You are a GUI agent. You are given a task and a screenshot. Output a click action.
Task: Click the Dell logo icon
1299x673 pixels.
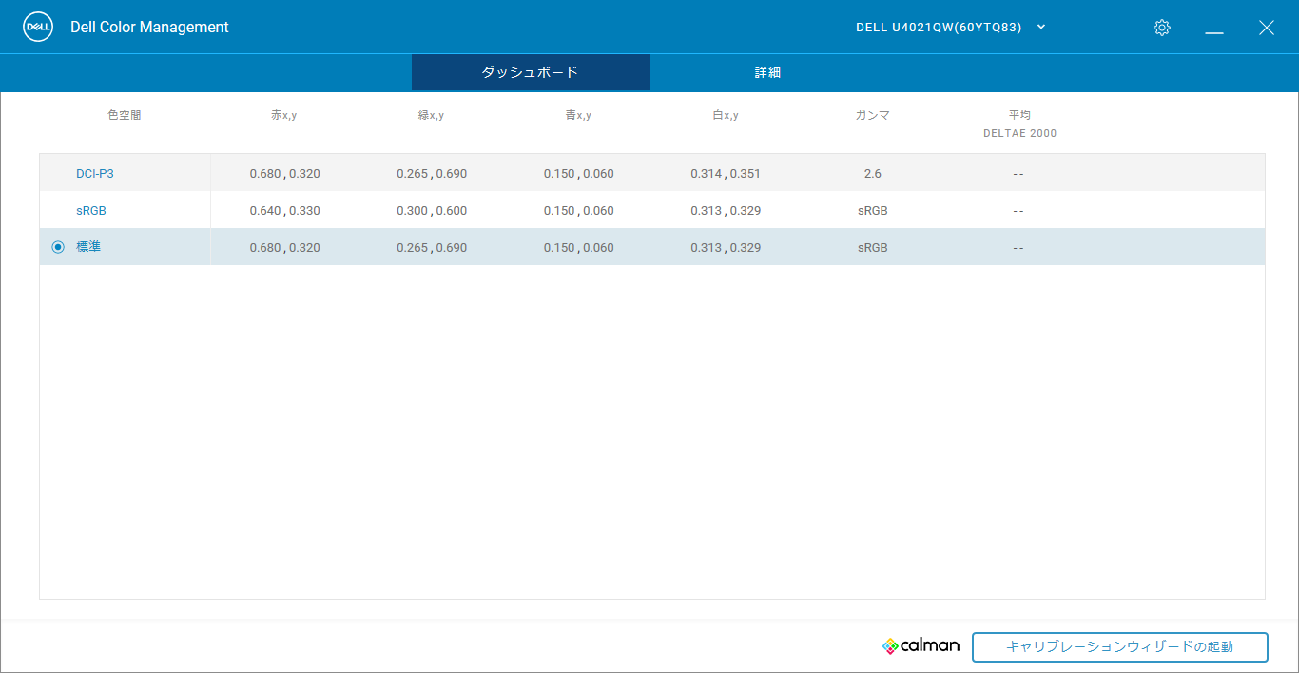coord(38,28)
